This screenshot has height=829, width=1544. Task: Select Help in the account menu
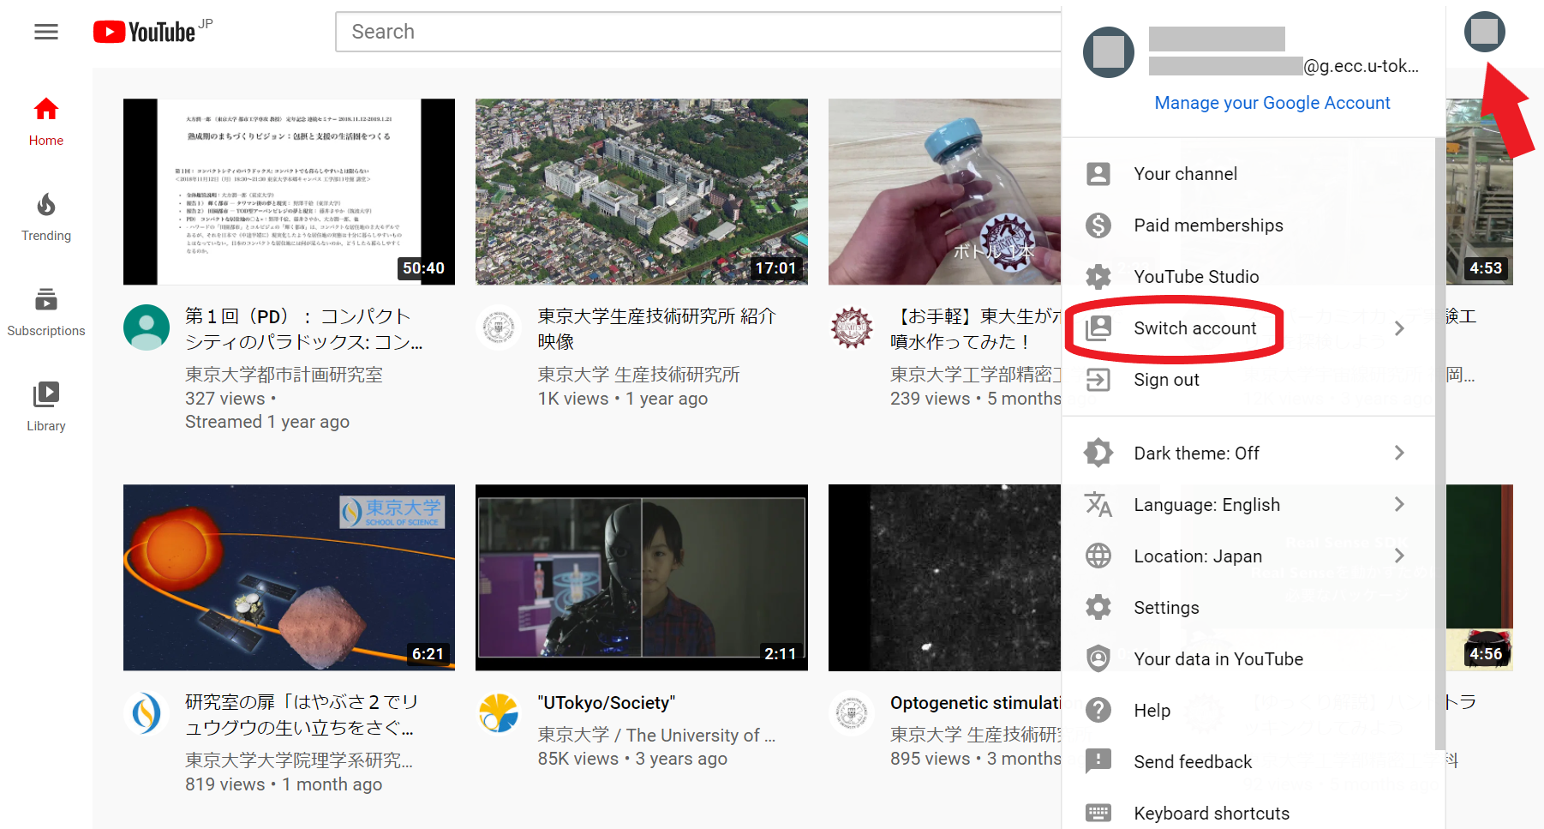1248,710
